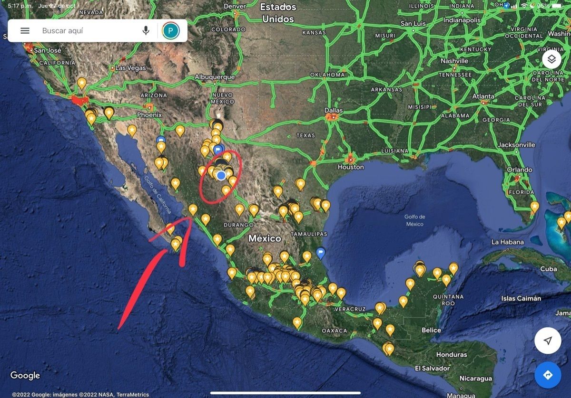571x398 pixels.
Task: Tap the Dallas city label
Action: 334,110
